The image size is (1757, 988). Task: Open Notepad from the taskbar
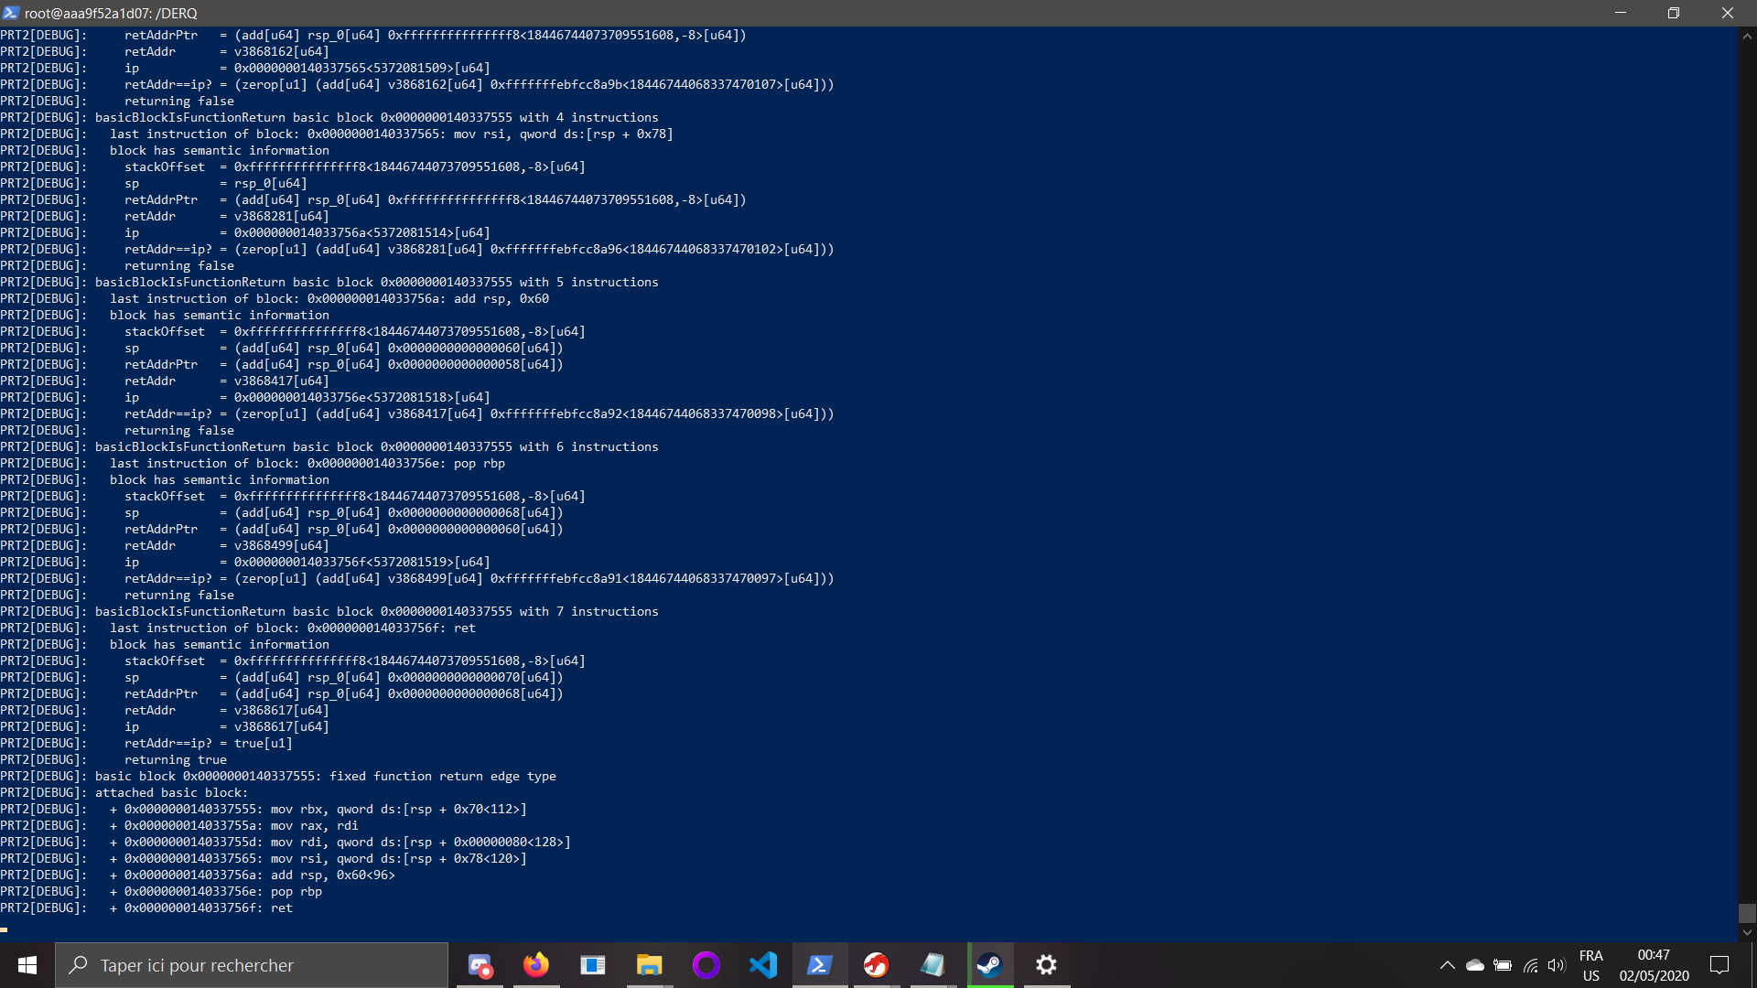932,964
